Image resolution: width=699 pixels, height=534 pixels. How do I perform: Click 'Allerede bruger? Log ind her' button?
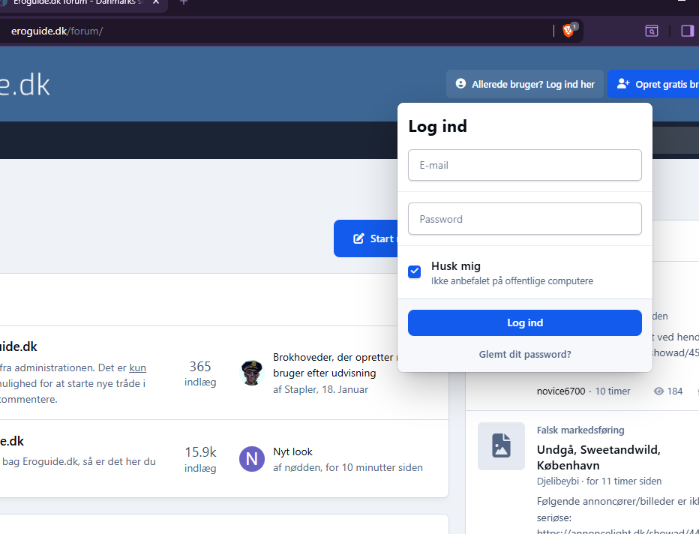[x=525, y=84]
